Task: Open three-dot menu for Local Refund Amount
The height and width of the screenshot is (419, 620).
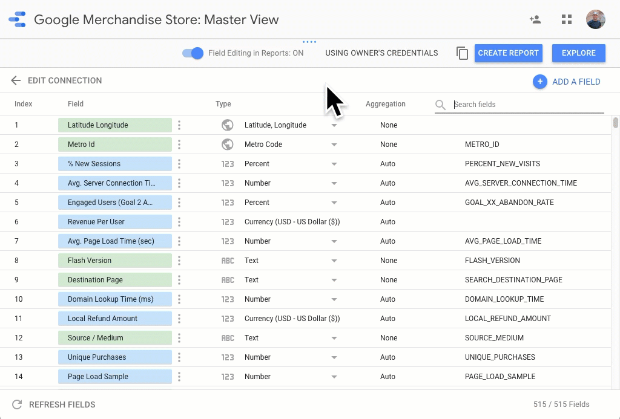Action: (x=179, y=319)
